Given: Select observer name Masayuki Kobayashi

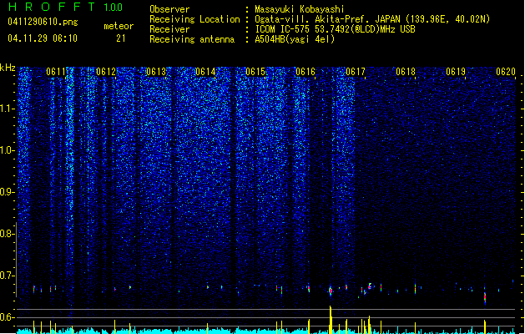Looking at the screenshot, I should (x=300, y=9).
